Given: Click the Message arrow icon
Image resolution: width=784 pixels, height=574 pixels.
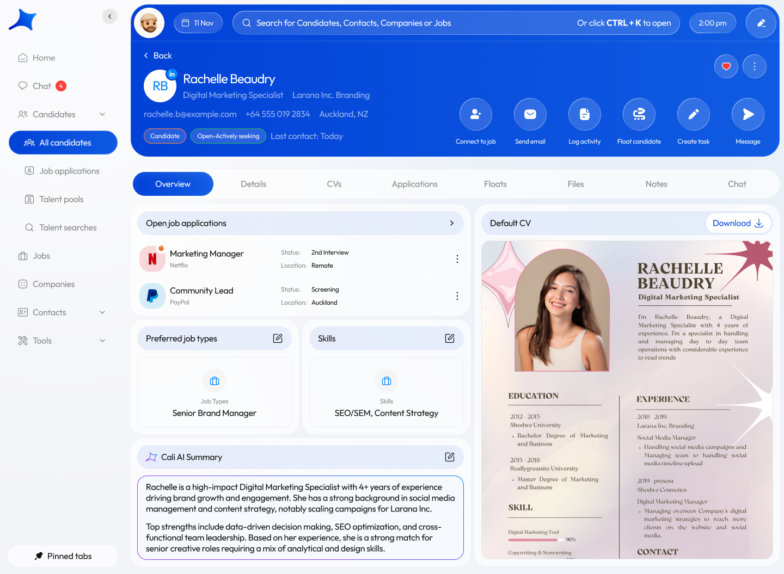Looking at the screenshot, I should (748, 114).
